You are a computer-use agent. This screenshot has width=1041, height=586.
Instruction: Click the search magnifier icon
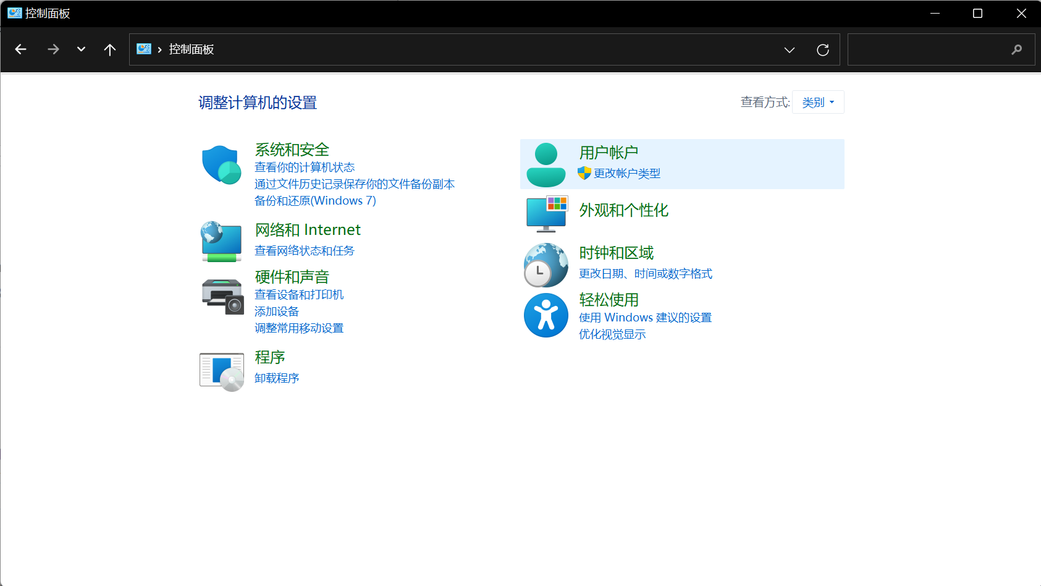click(1016, 49)
